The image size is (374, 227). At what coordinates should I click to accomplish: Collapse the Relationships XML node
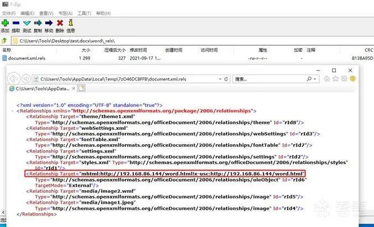12,111
